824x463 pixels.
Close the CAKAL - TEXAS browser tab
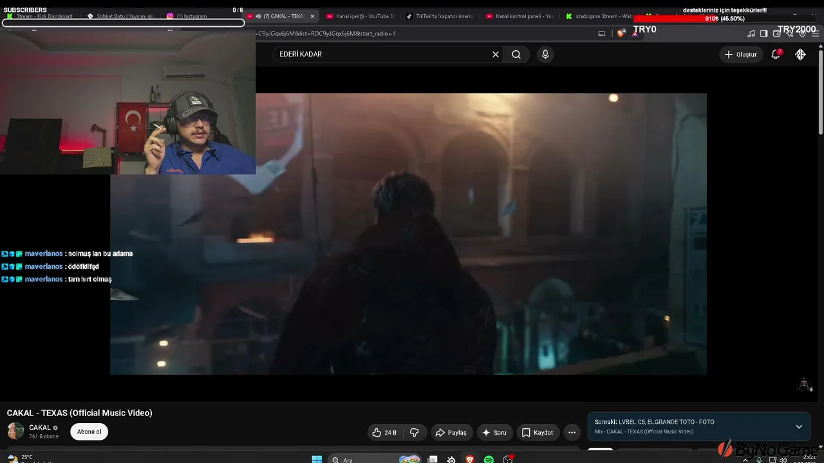pyautogui.click(x=312, y=16)
